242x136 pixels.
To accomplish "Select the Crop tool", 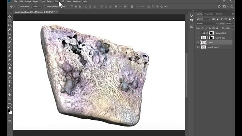I will (x=9, y=34).
